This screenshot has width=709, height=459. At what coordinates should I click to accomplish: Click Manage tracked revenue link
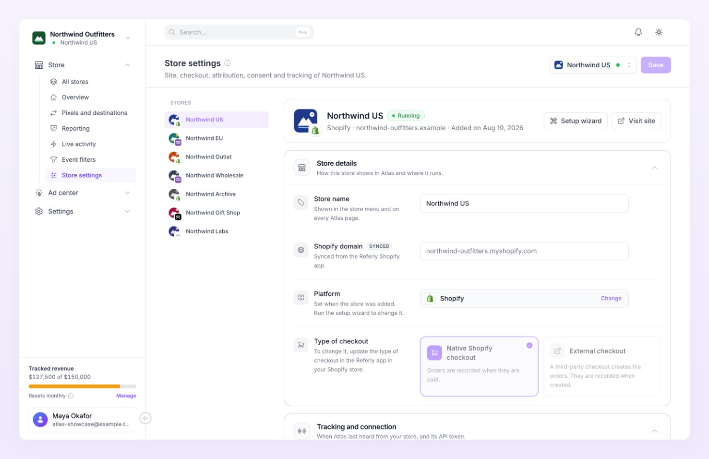pyautogui.click(x=126, y=396)
